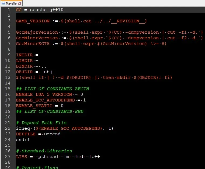The image size is (205, 169).
Task: Click the DEPFILE variable
Action: click(26, 134)
